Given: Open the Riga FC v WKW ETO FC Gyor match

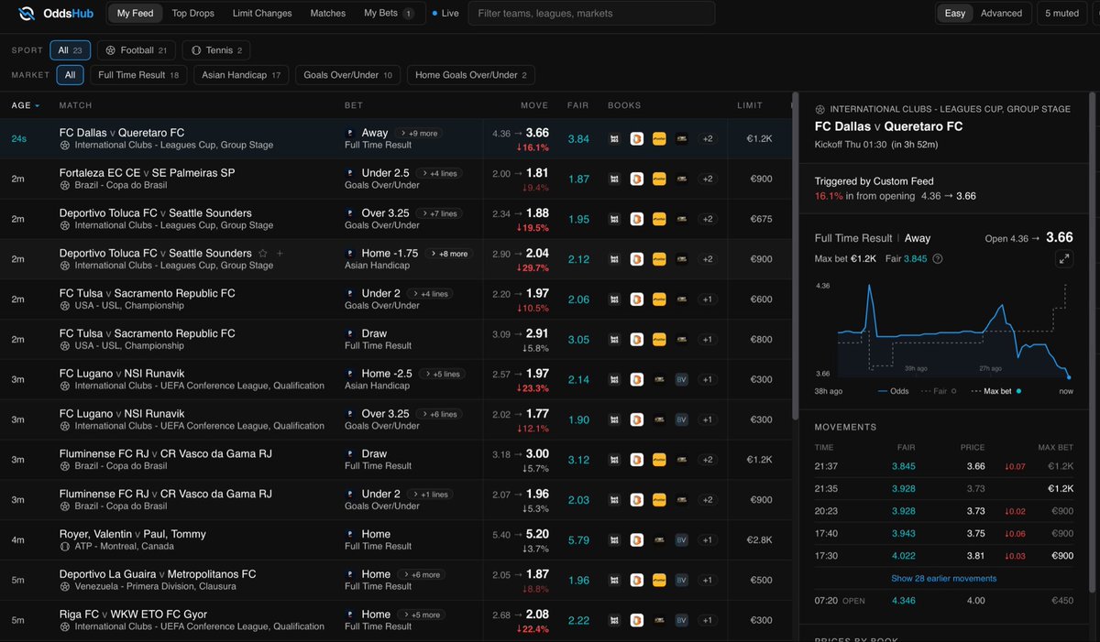Looking at the screenshot, I should click(x=133, y=615).
